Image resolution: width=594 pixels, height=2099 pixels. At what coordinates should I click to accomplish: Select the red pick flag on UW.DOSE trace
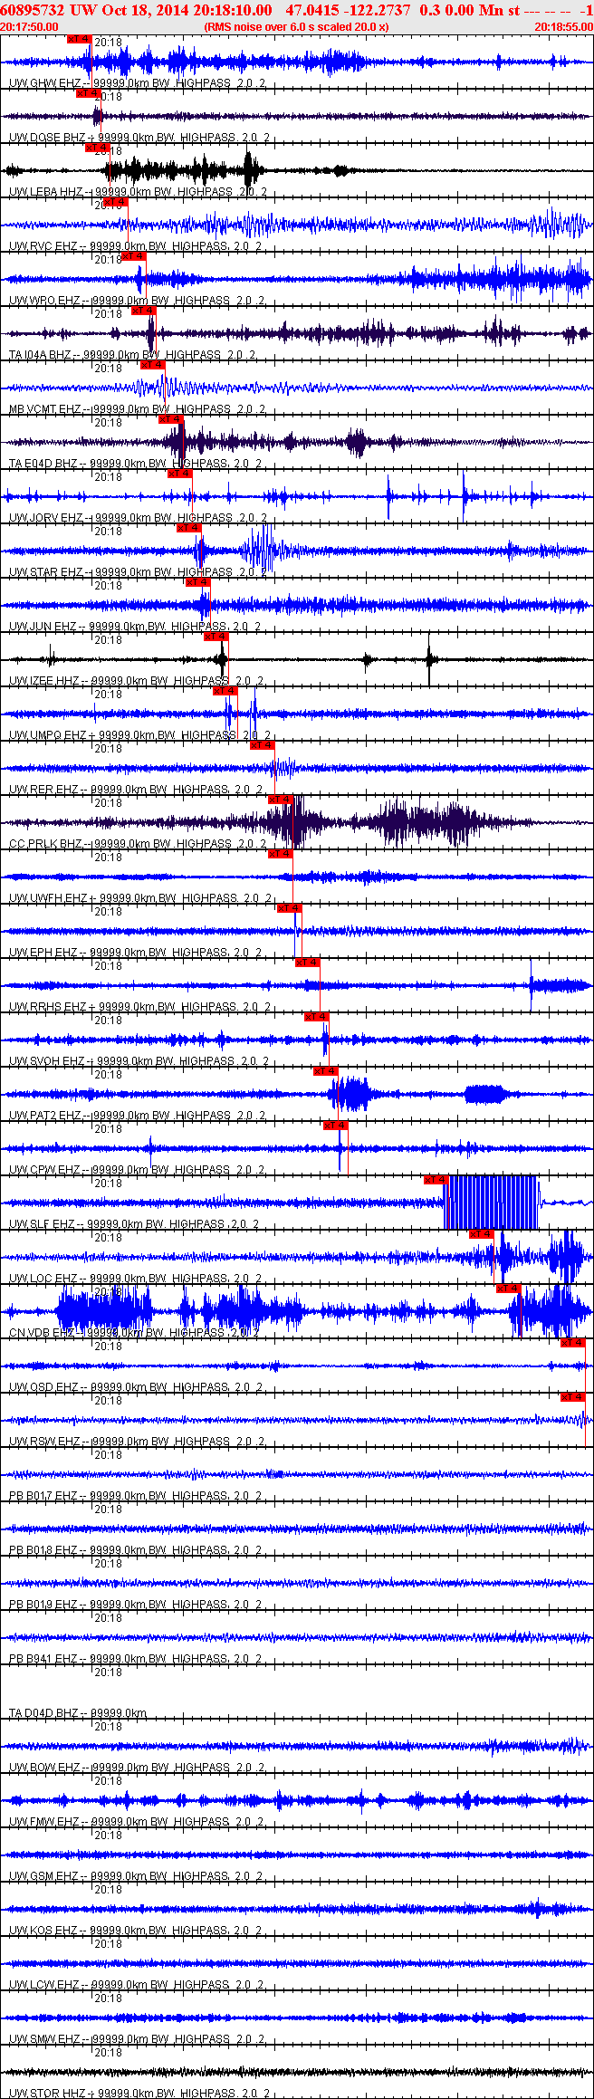click(x=89, y=93)
